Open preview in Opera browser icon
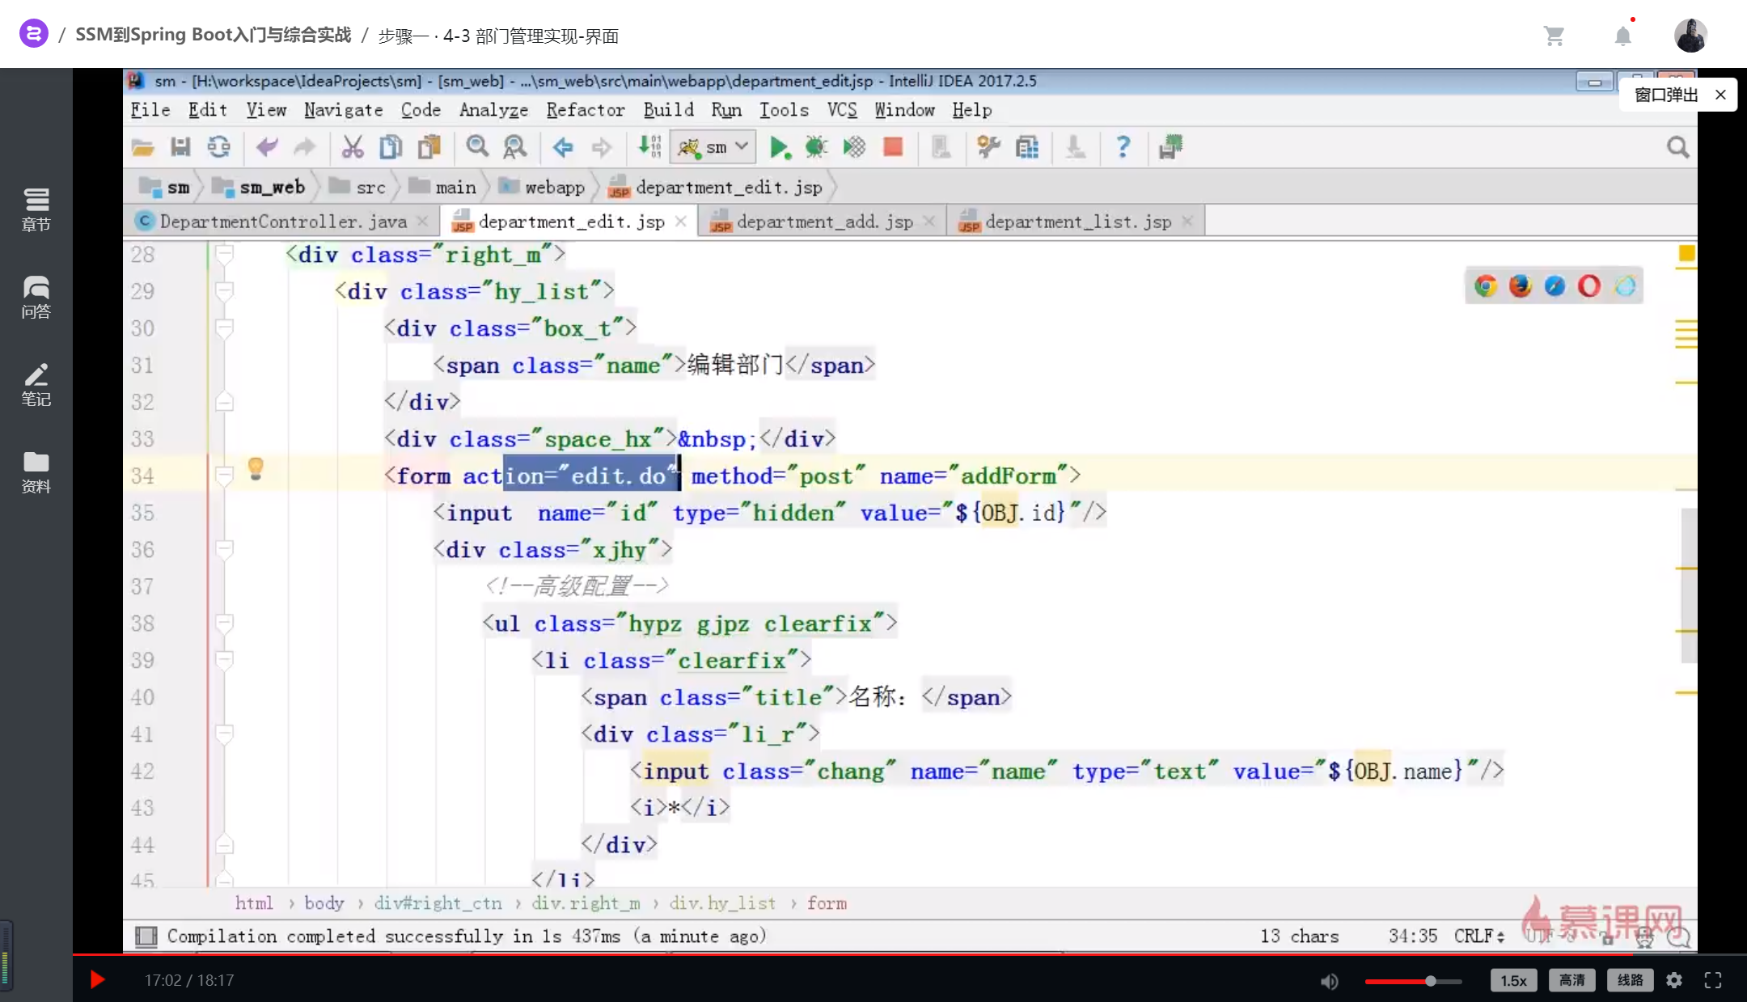Screen dimensions: 1747x1002 tap(1589, 285)
